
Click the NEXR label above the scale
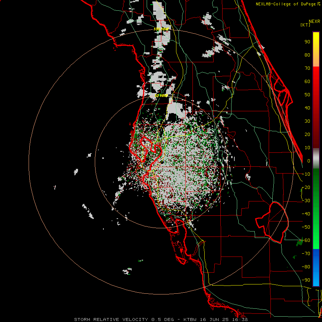314,21
